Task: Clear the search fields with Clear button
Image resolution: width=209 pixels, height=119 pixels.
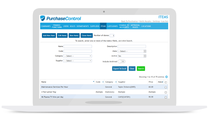Action: coord(132,68)
